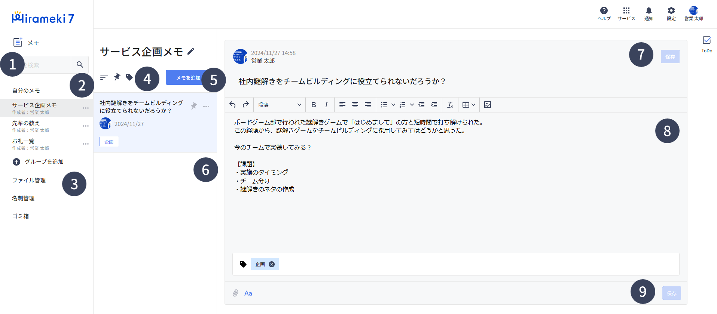This screenshot has height=314, width=717.
Task: Open the ToDo panel checkbox icon
Action: pyautogui.click(x=707, y=40)
